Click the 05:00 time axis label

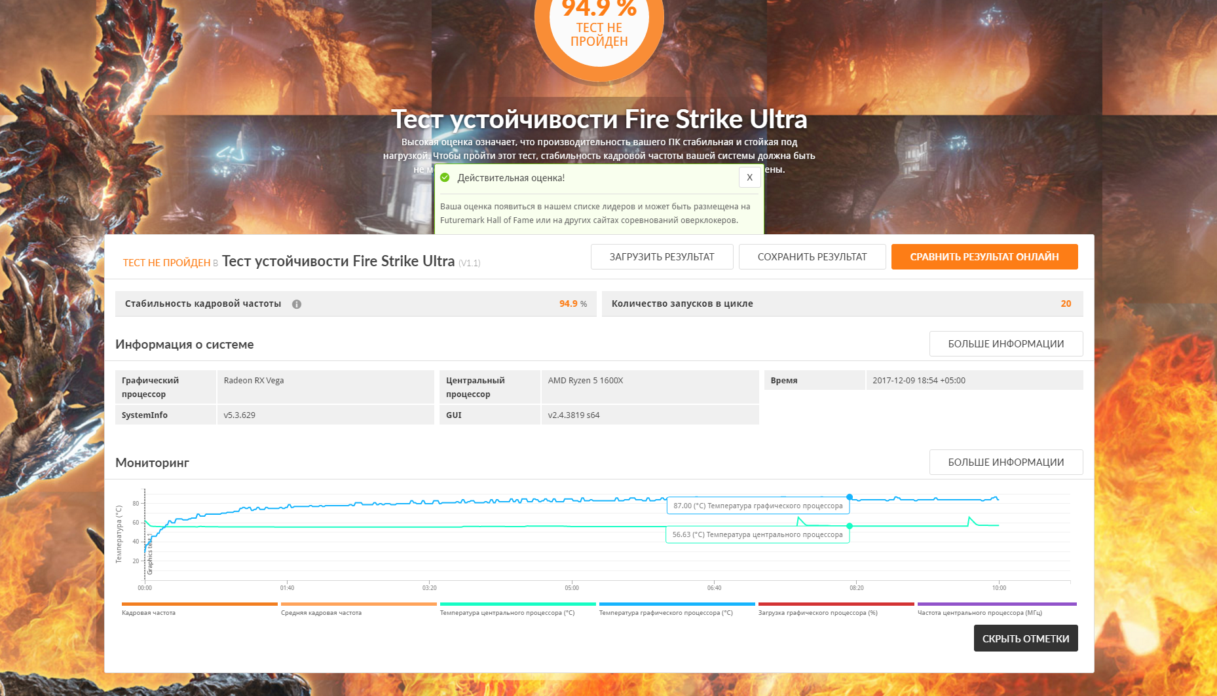point(572,588)
